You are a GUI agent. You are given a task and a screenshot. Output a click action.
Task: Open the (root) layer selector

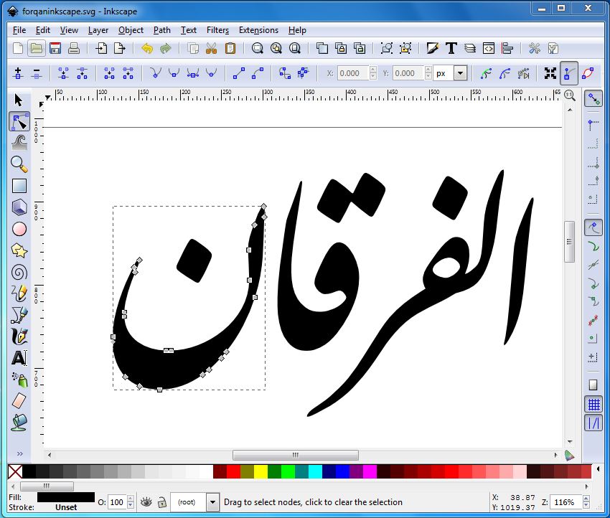click(194, 502)
